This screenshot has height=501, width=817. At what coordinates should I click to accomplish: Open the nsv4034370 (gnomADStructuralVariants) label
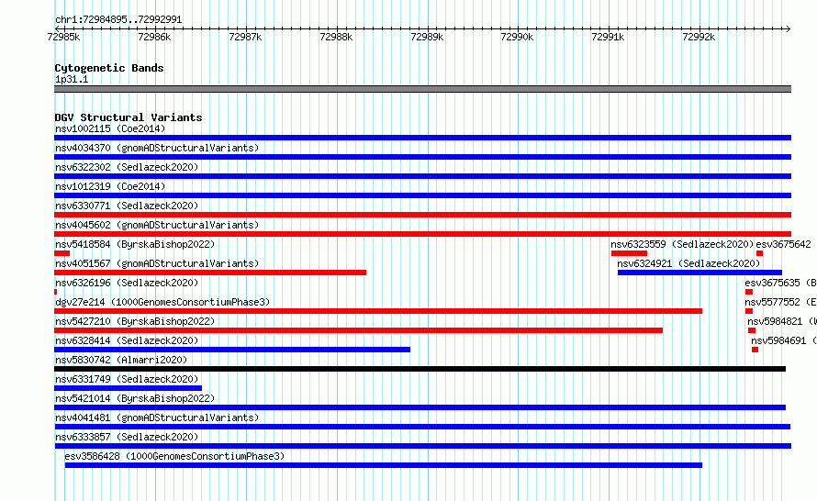click(157, 148)
